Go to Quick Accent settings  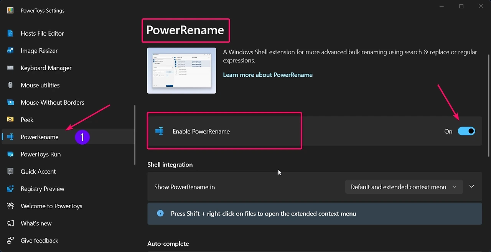68,171
